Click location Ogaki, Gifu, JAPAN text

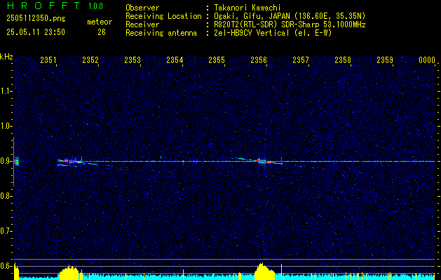coord(290,16)
